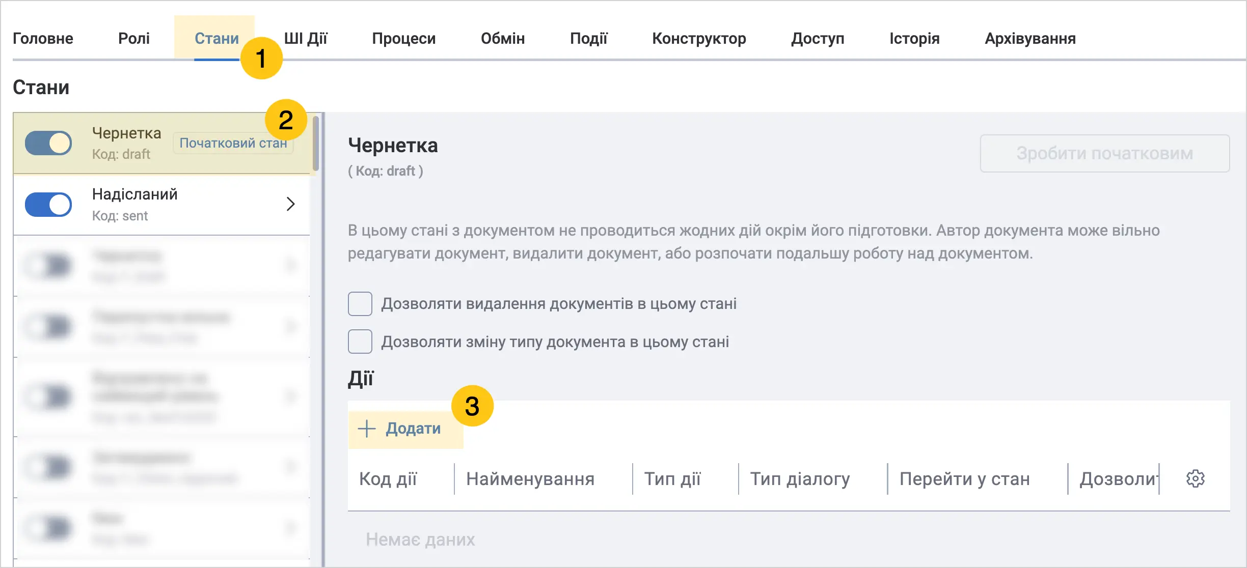Toggle the Чернетка state switch
The image size is (1247, 568).
[48, 143]
